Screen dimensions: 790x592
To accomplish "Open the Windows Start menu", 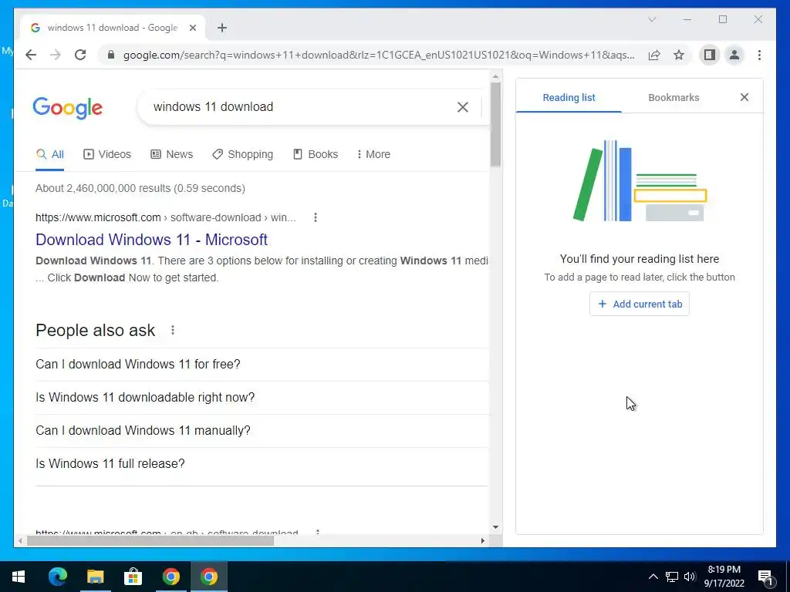I will [x=19, y=577].
